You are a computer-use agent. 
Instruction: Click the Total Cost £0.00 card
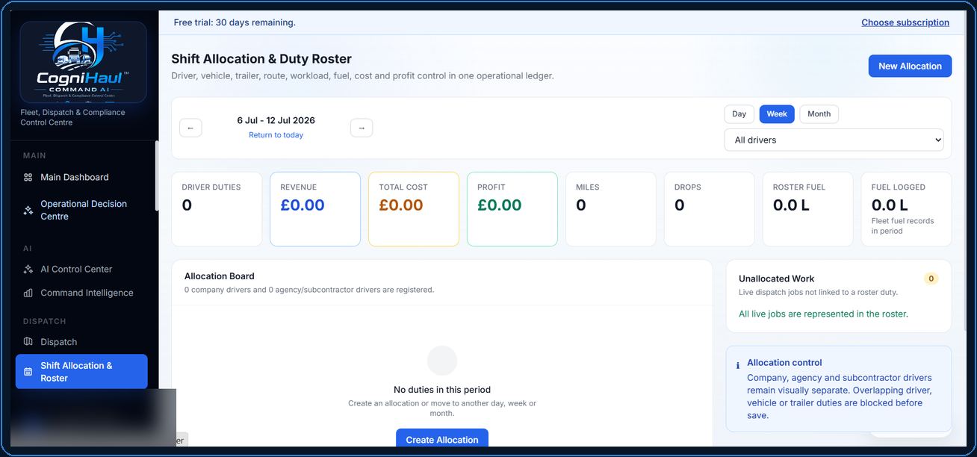(414, 209)
